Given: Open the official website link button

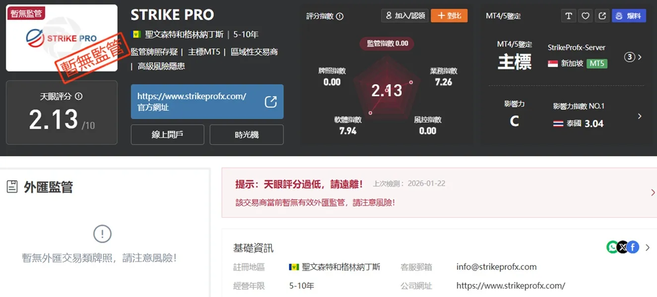Looking at the screenshot, I should [207, 102].
